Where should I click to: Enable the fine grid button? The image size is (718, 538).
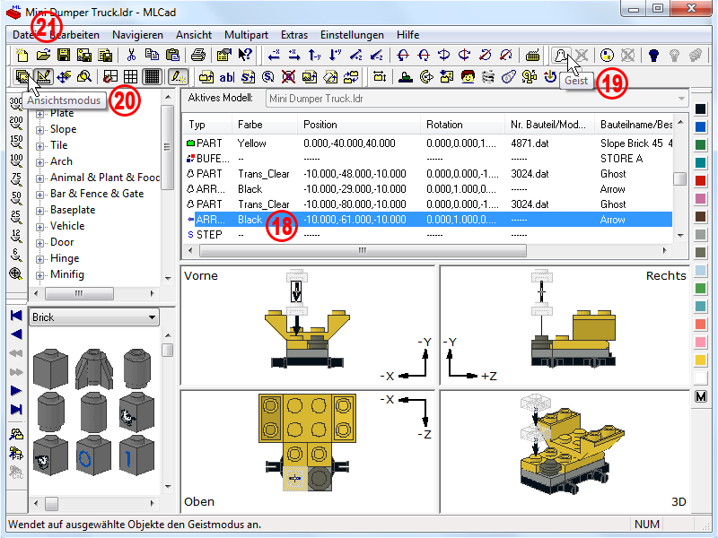click(152, 77)
